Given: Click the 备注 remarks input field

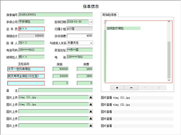Looking at the screenshot, I should (x=56, y=90).
